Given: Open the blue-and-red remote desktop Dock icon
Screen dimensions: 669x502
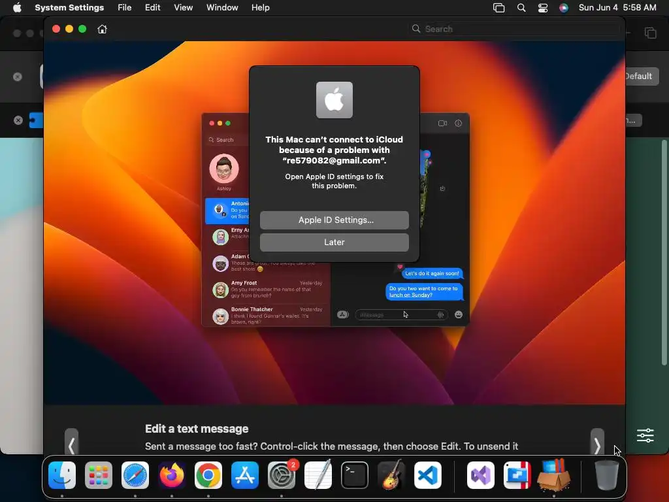Looking at the screenshot, I should 517,475.
